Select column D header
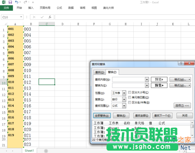This screenshot has width=195, height=153. [x=62, y=24]
